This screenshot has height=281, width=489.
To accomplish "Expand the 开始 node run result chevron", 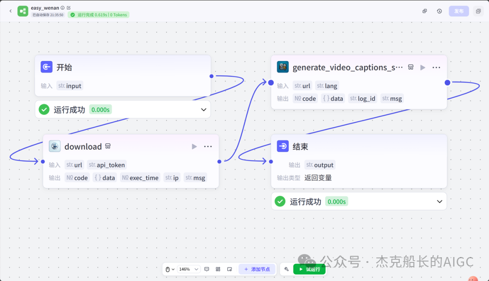I will [204, 110].
